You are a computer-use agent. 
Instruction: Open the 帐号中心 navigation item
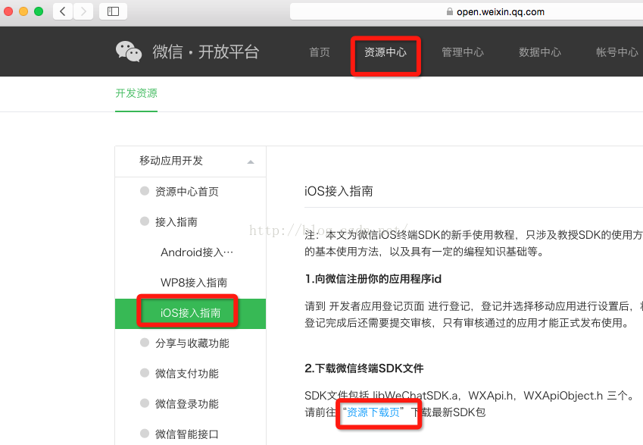click(617, 52)
